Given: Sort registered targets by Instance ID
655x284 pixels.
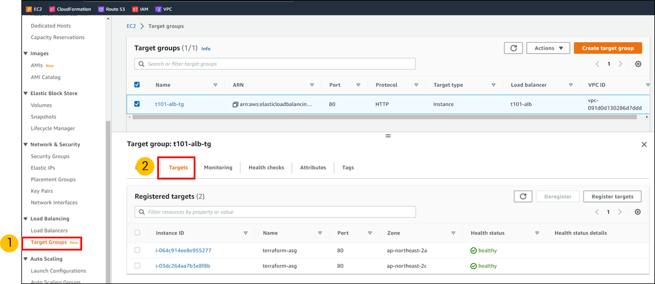Looking at the screenshot, I should coord(246,233).
